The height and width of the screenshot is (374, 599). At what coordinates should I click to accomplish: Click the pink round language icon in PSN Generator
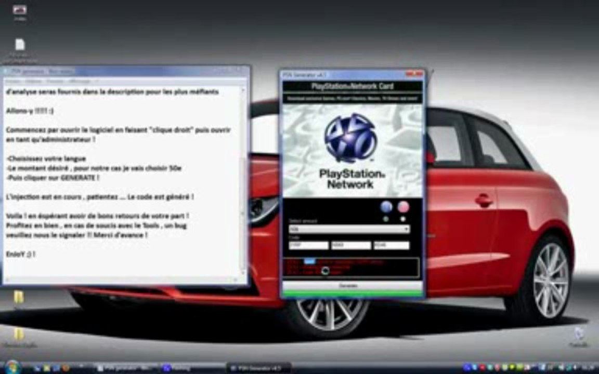point(403,207)
